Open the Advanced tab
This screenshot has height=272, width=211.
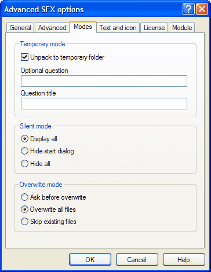pyautogui.click(x=52, y=28)
